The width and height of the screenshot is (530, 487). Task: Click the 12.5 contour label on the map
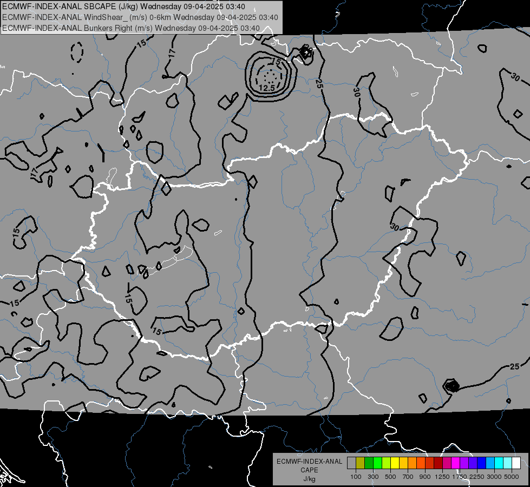click(x=267, y=88)
